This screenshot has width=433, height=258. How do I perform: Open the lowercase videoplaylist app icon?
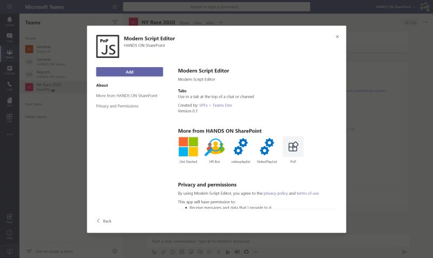[x=240, y=147]
